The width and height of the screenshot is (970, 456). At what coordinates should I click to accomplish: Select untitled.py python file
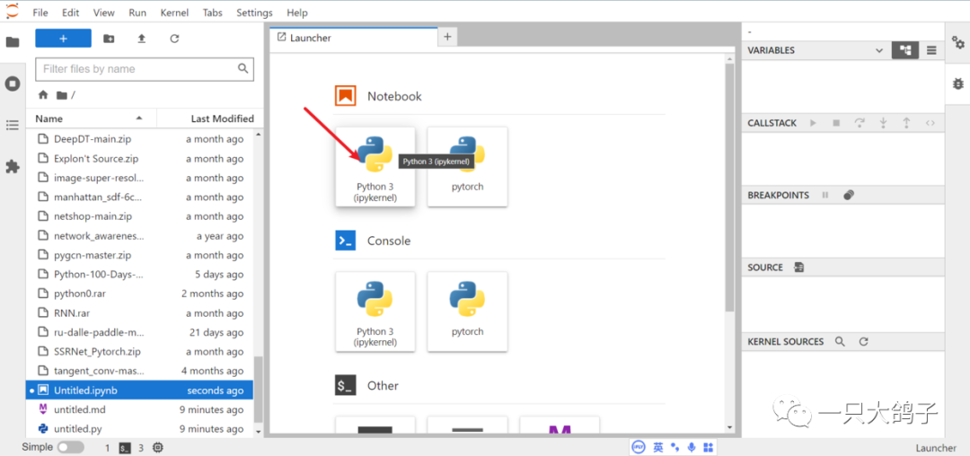[140, 428]
